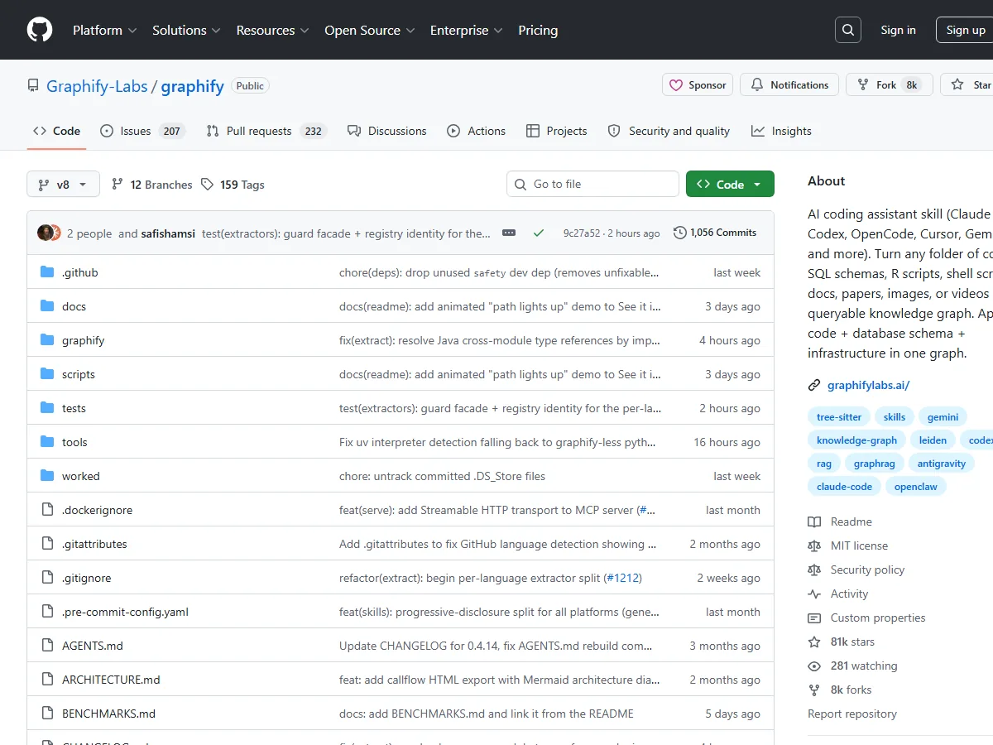Open the worked folder
Viewport: 993px width, 745px height.
tap(80, 476)
